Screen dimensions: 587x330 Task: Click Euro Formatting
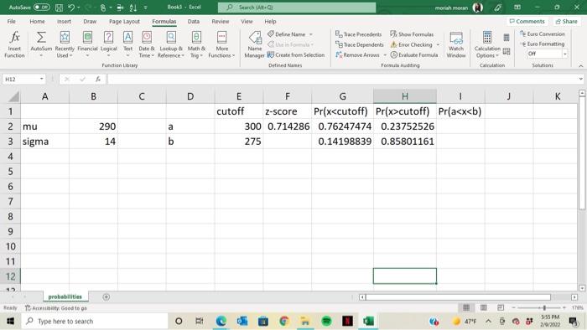click(542, 44)
